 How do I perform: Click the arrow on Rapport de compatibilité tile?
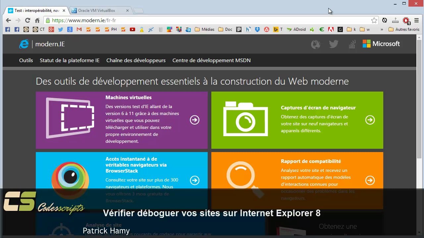point(370,180)
